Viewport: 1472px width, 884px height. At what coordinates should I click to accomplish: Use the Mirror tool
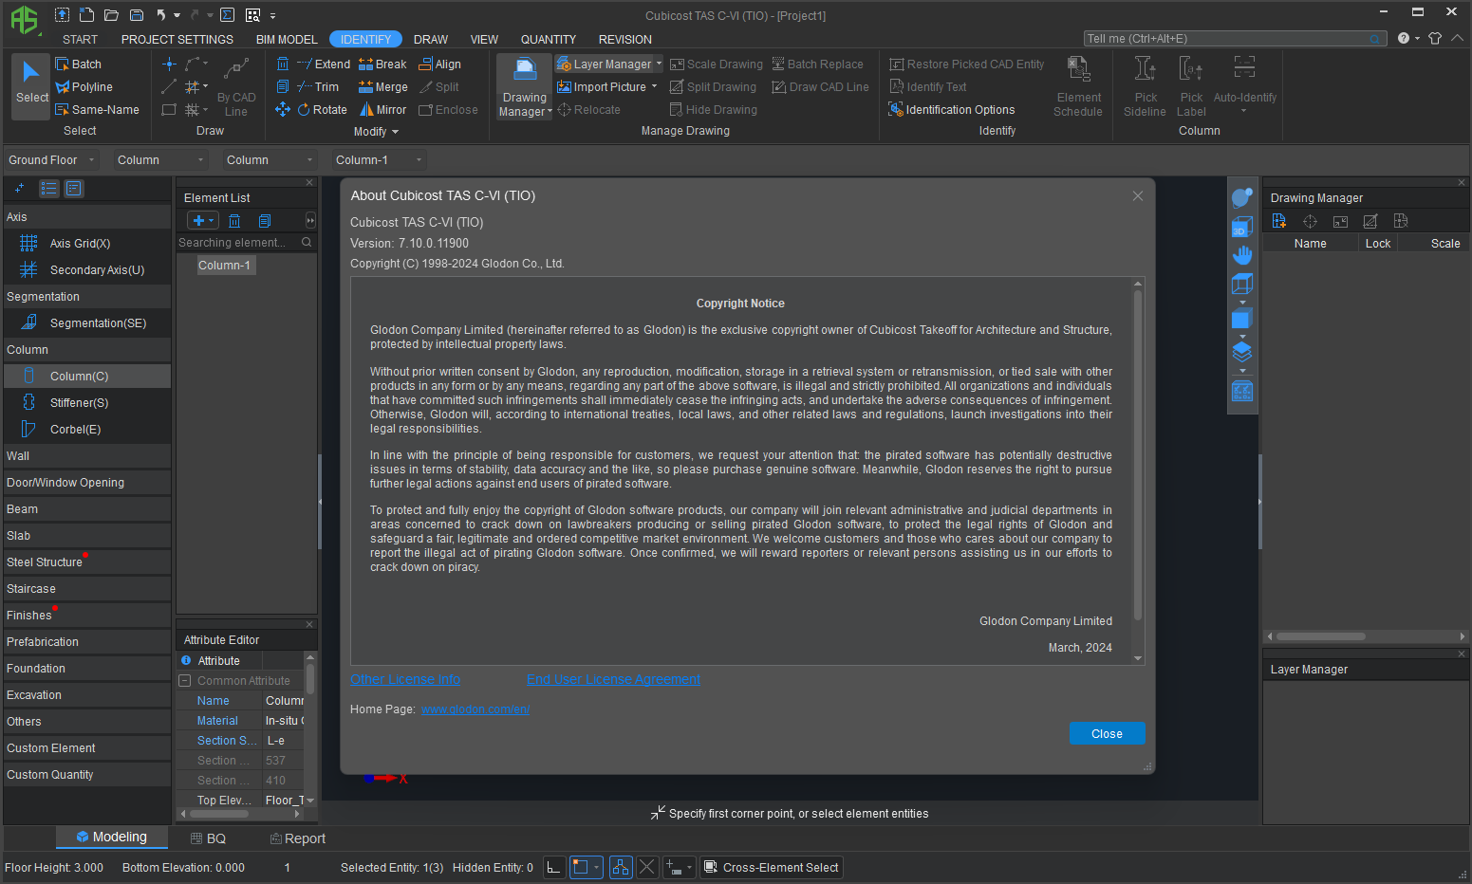(382, 110)
